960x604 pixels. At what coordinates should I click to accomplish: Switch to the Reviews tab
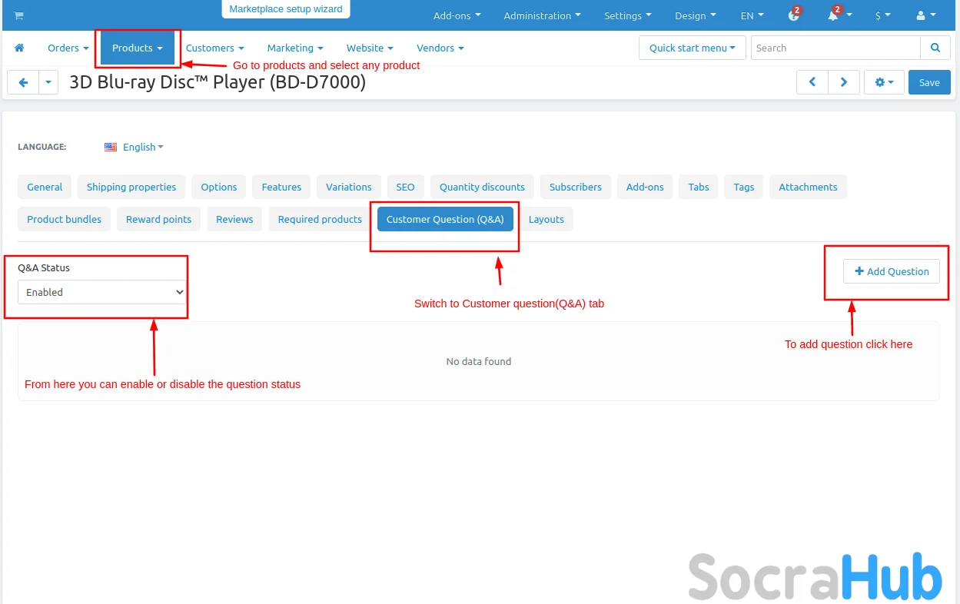click(234, 219)
